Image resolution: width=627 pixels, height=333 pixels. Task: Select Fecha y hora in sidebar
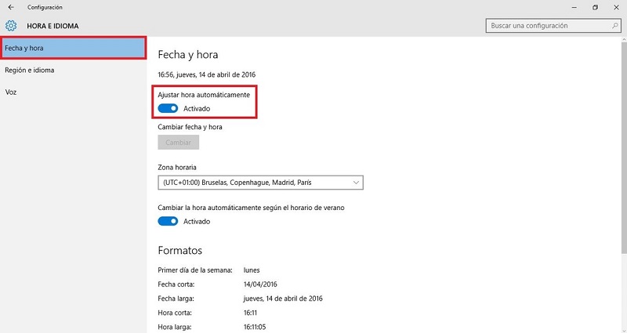pos(72,48)
